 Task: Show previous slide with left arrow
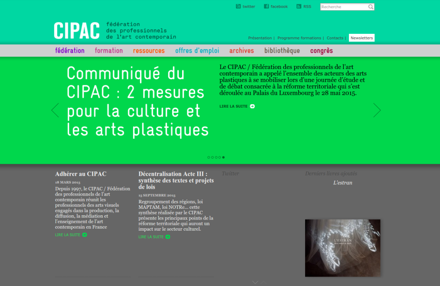click(x=55, y=110)
